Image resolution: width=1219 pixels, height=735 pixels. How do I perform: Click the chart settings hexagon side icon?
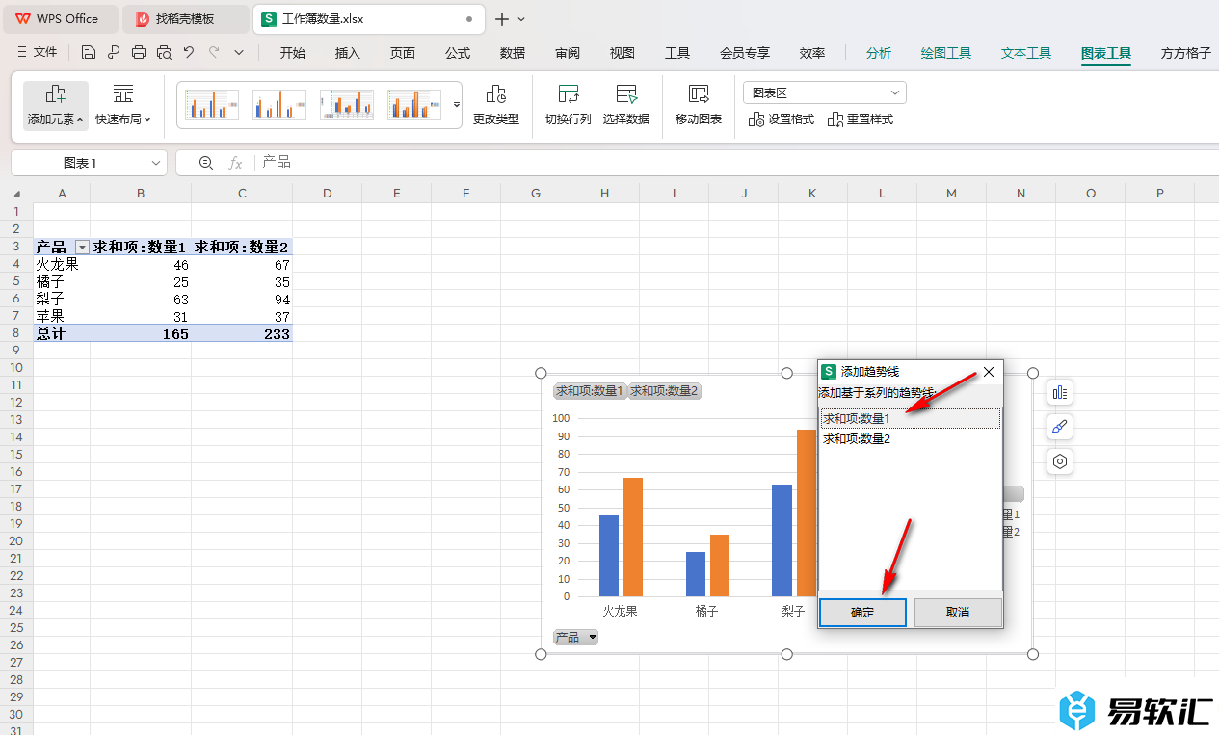click(x=1060, y=461)
